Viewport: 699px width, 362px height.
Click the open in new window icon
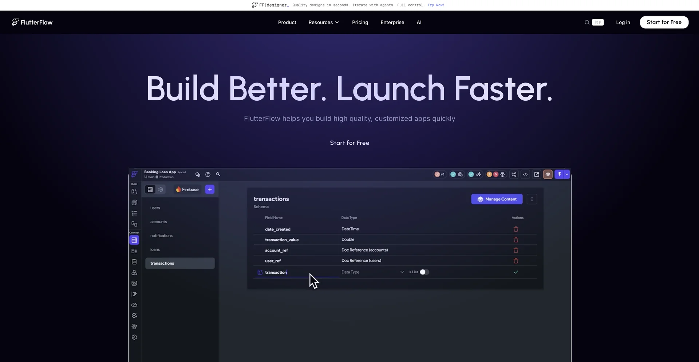537,174
